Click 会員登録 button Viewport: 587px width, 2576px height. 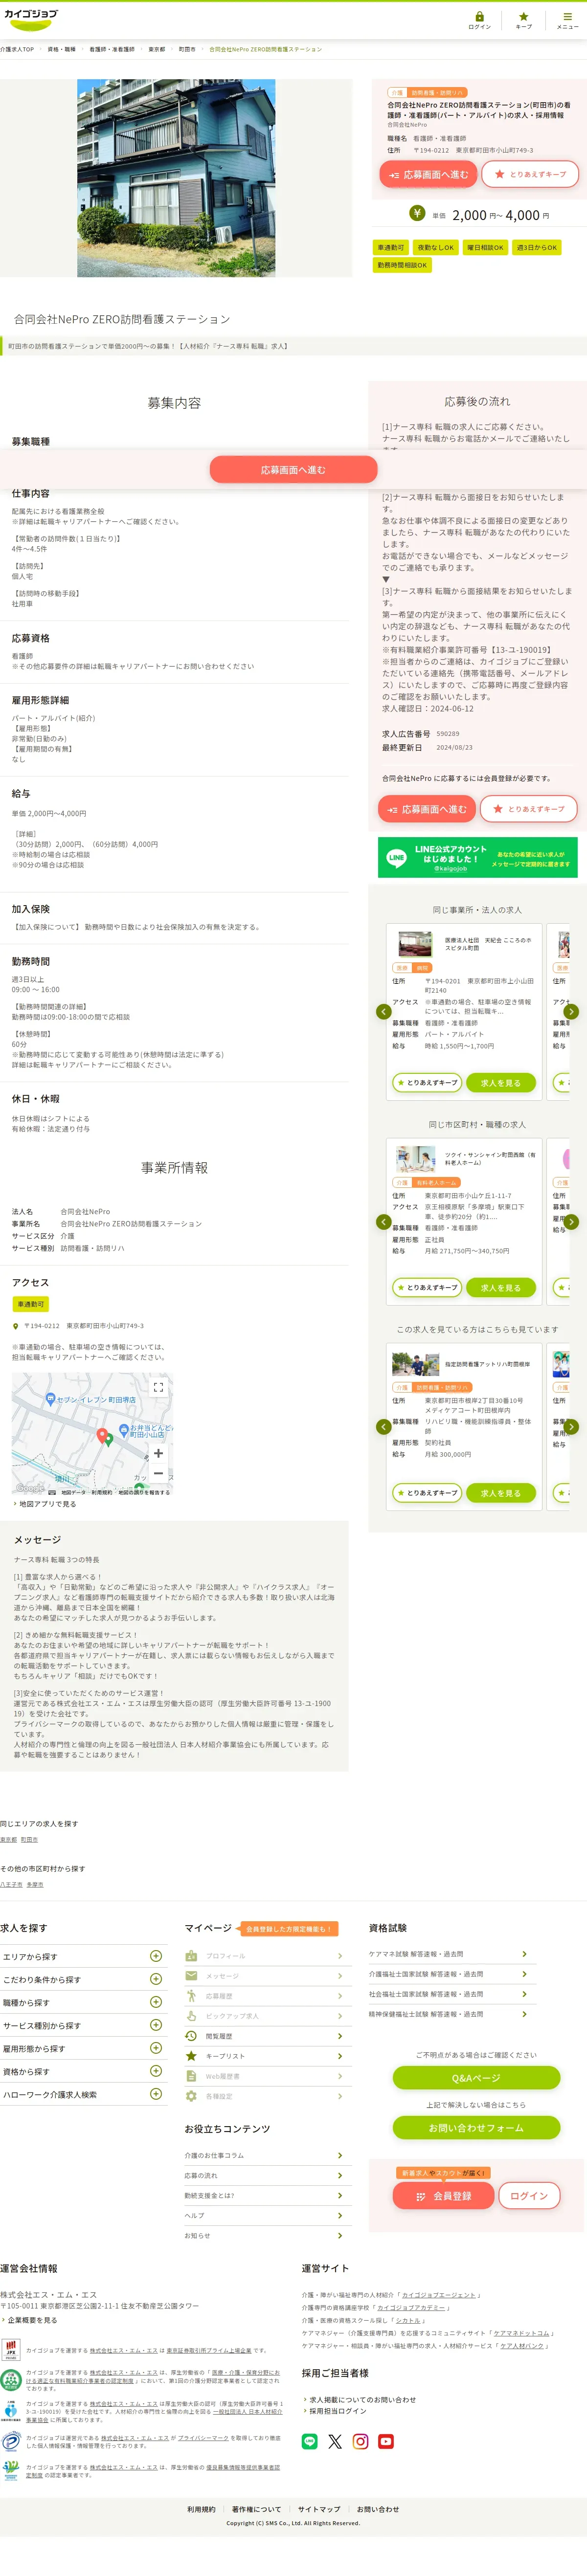coord(444,2196)
